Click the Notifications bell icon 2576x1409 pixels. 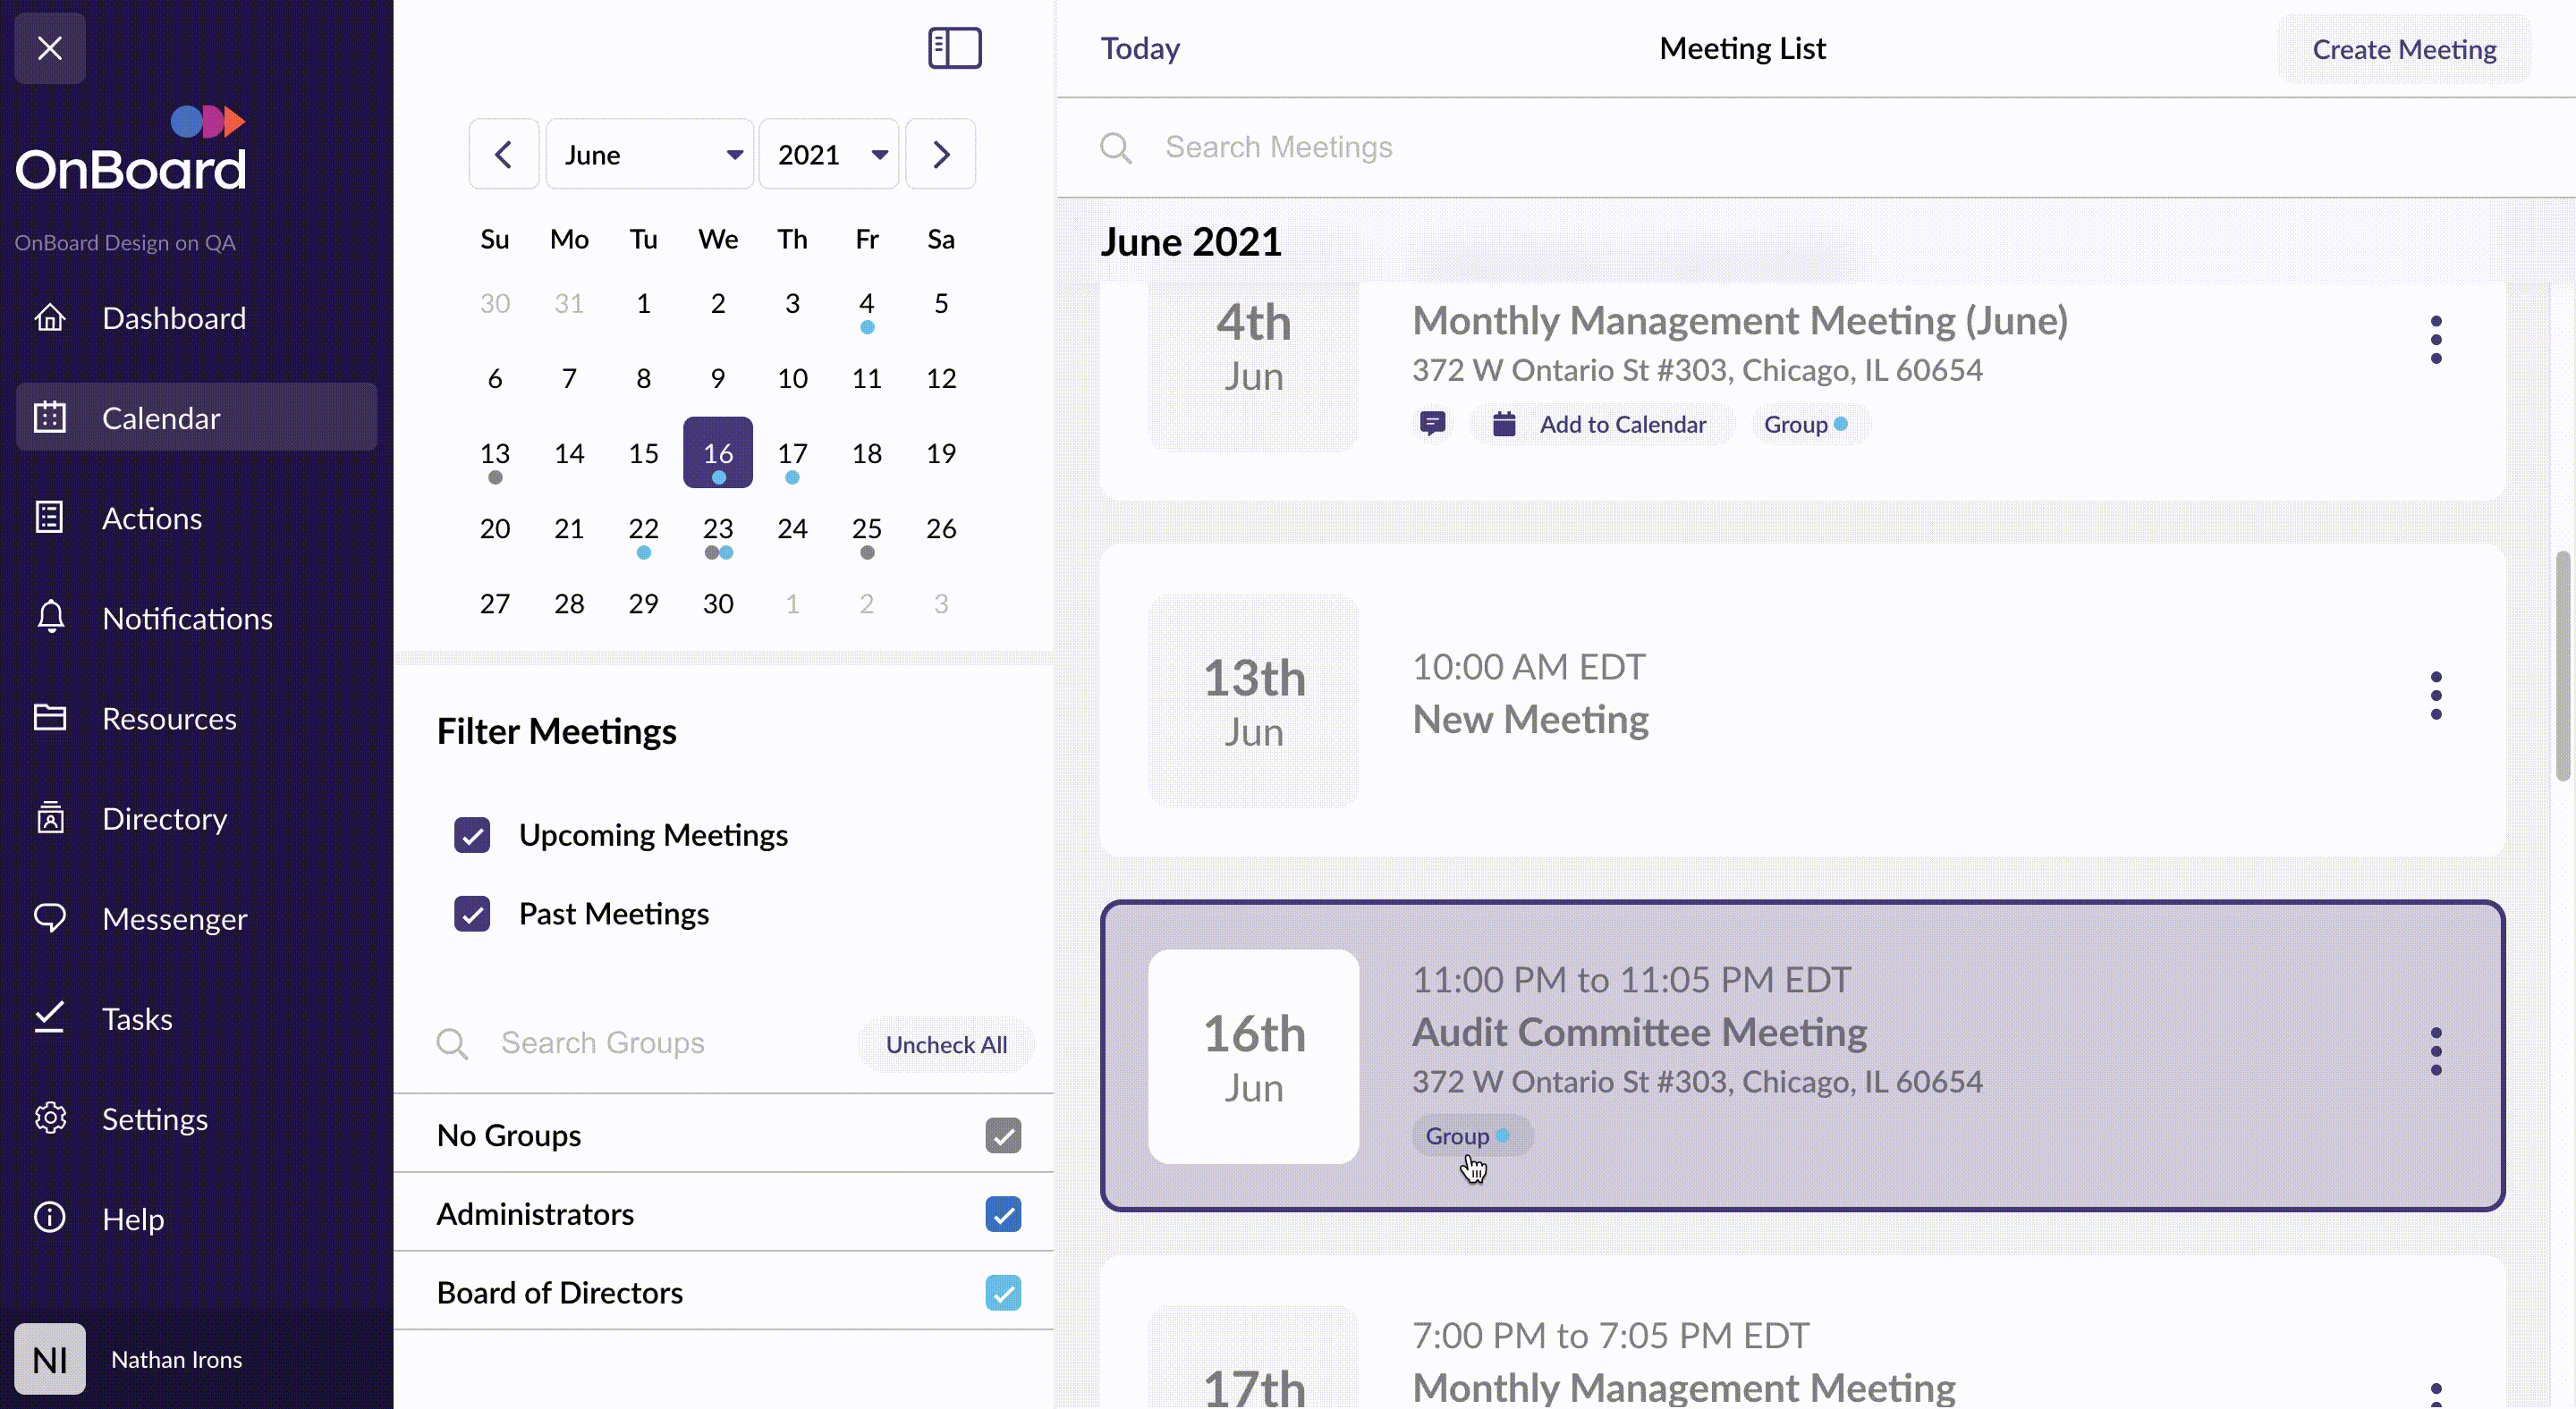click(50, 618)
